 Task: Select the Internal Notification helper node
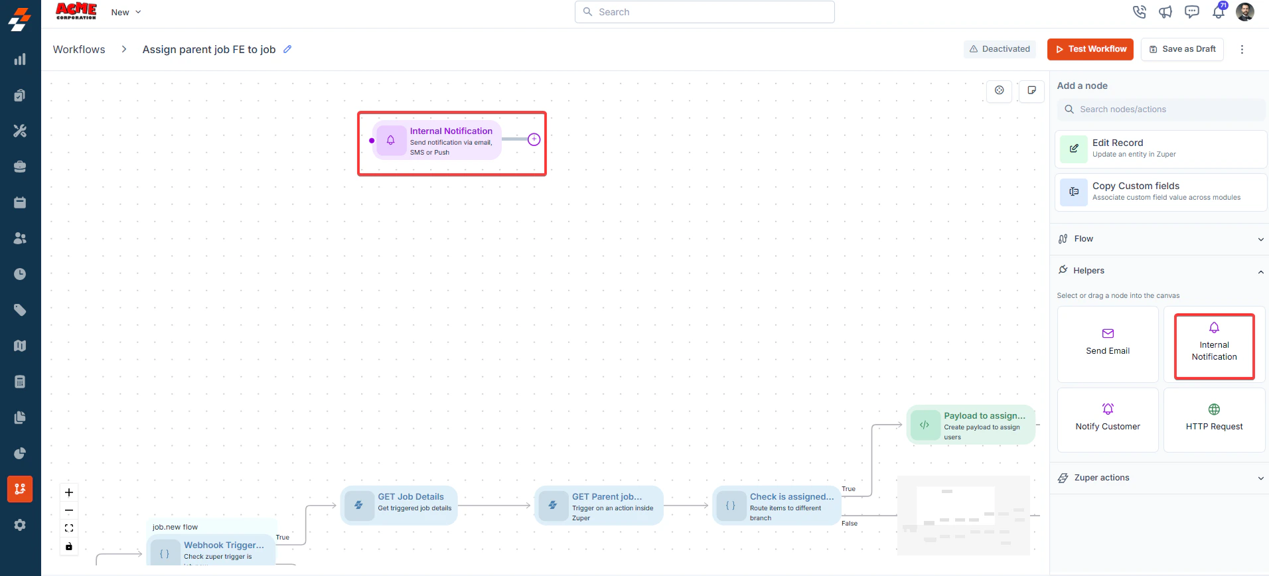click(1214, 344)
